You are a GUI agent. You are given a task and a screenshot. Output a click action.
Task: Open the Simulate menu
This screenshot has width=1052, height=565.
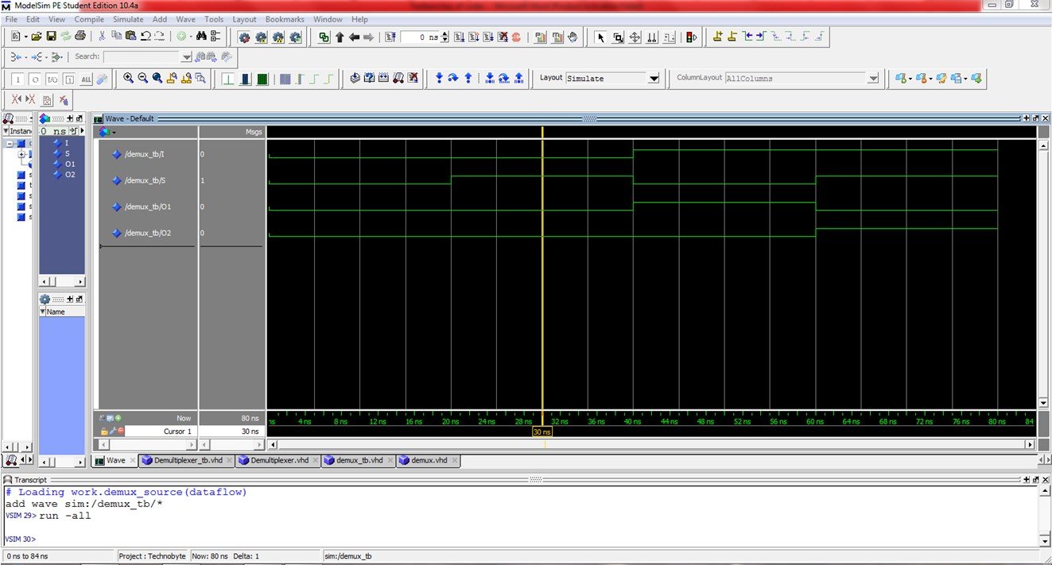coord(128,19)
